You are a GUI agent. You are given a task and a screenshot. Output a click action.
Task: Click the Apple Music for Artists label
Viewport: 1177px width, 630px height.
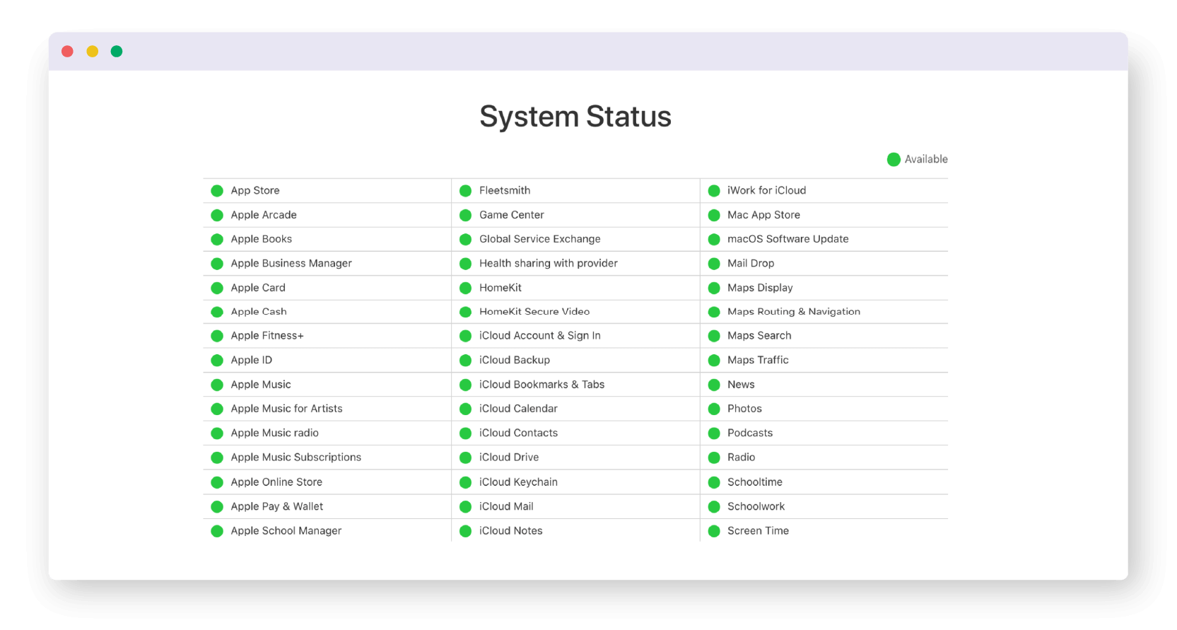coord(286,409)
